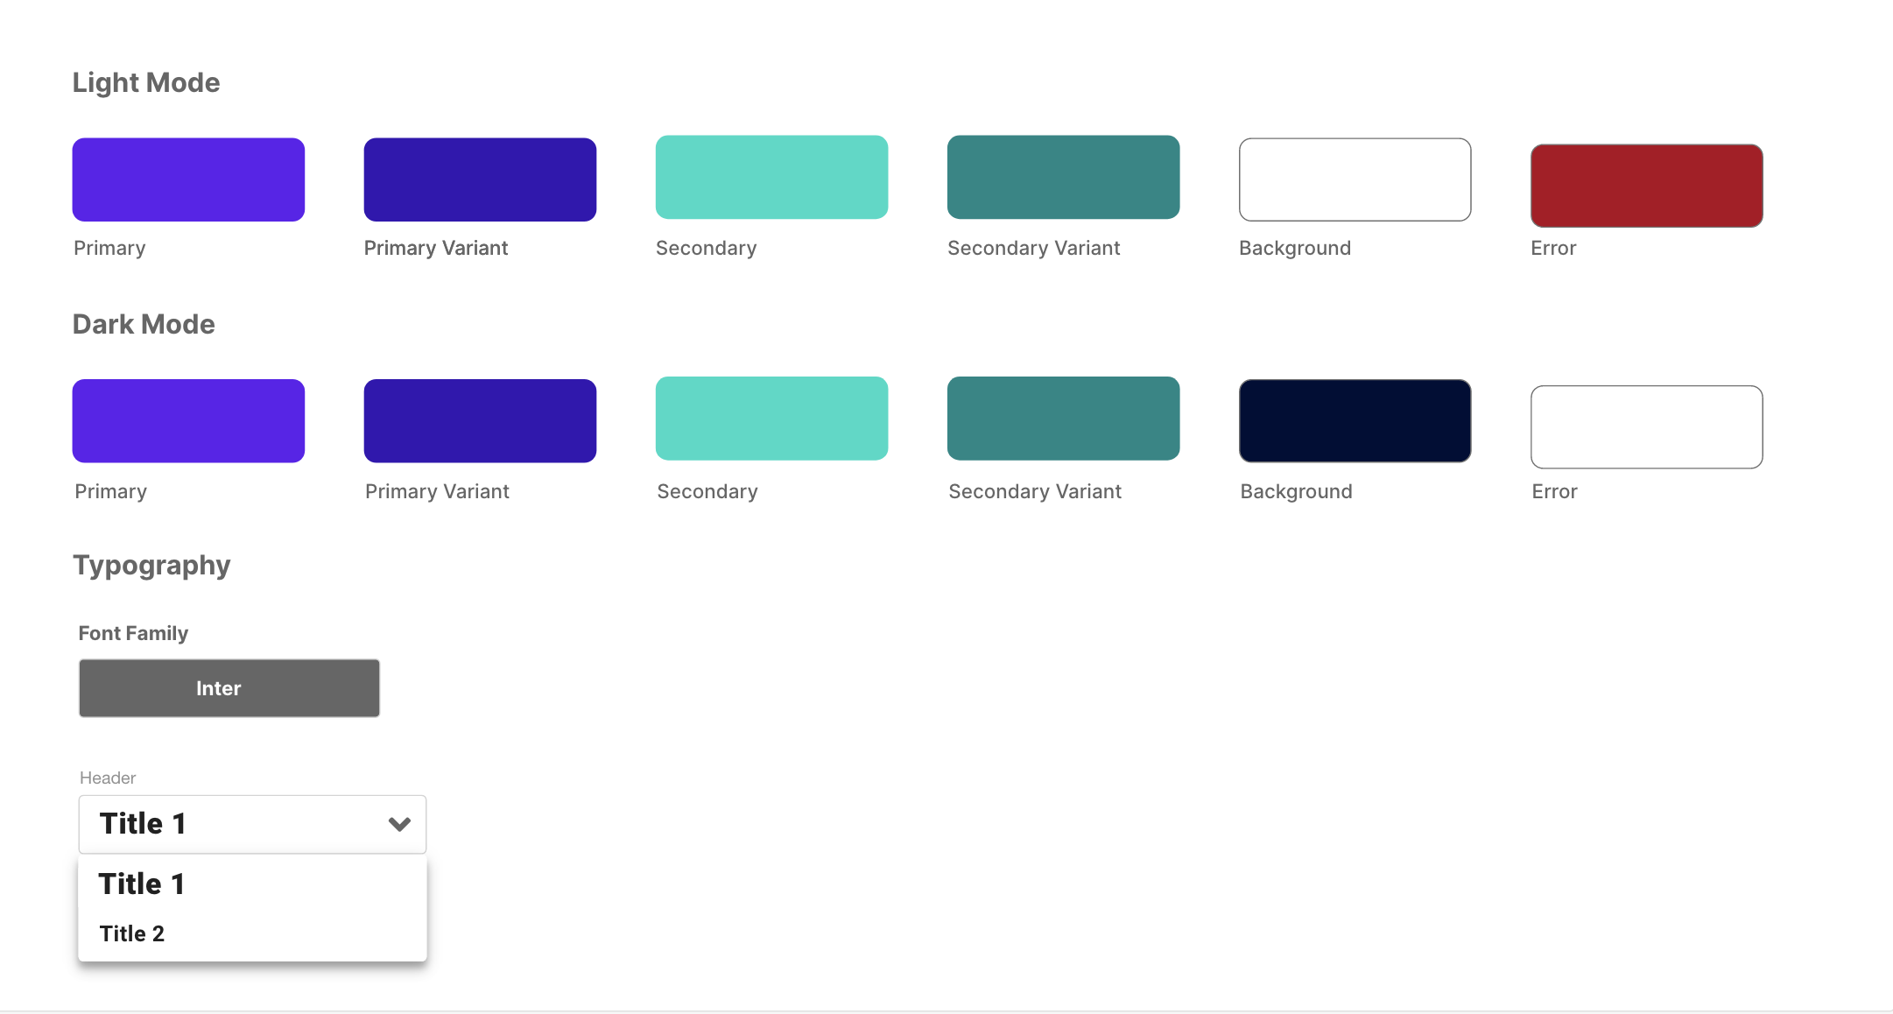Click the Header Title 1 combo box
Screen dimensions: 1893x1014
(236, 824)
